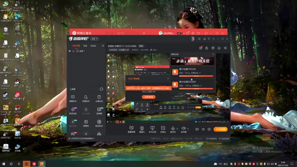Image resolution: width=297 pixels, height=167 pixels.
Task: Close the broadcast reminder popup
Action: point(168,78)
